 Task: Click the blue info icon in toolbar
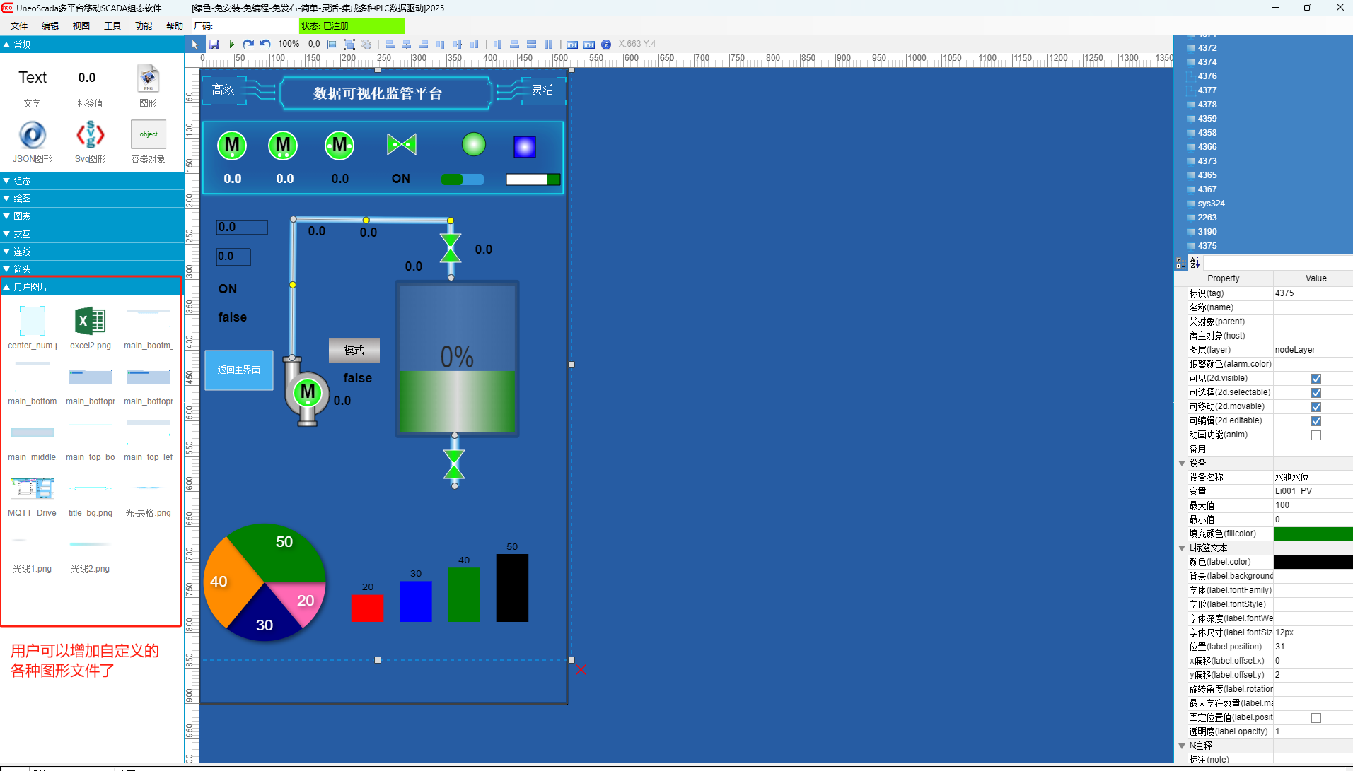point(606,45)
